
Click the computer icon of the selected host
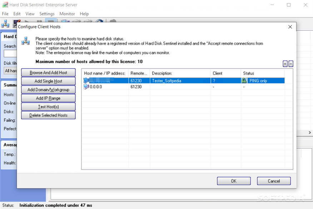click(x=86, y=80)
